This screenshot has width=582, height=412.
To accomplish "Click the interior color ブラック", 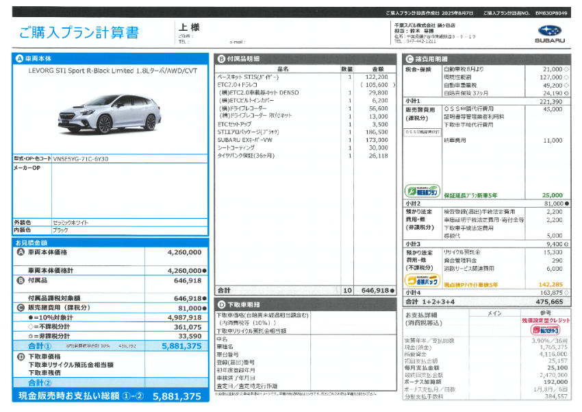I will click(x=60, y=230).
